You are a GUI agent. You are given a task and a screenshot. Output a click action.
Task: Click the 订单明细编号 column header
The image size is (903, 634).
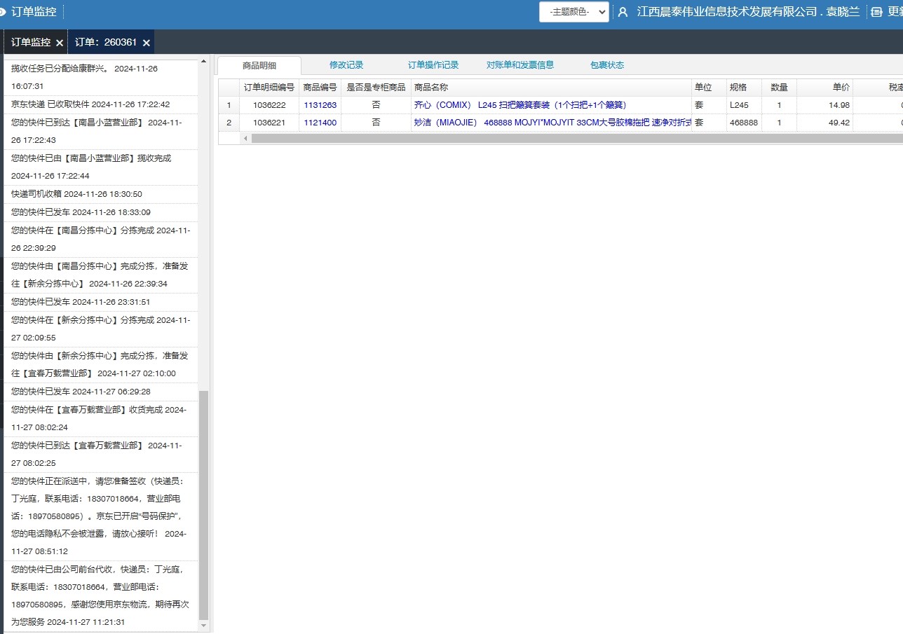269,88
